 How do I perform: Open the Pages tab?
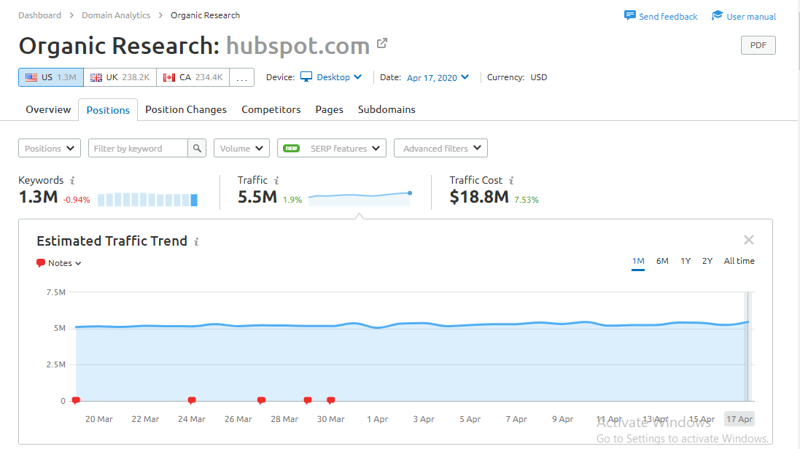point(329,109)
